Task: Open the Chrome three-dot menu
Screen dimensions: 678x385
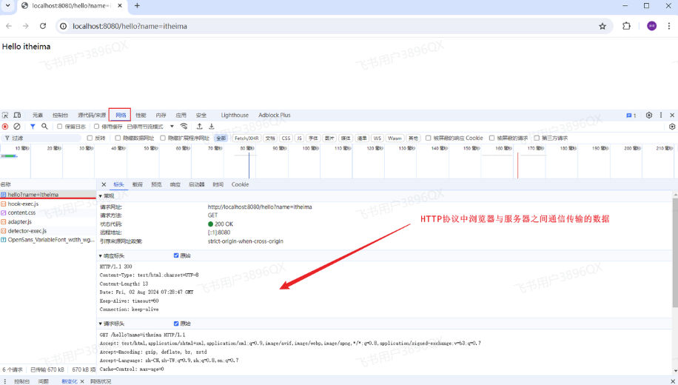Action: (x=669, y=26)
